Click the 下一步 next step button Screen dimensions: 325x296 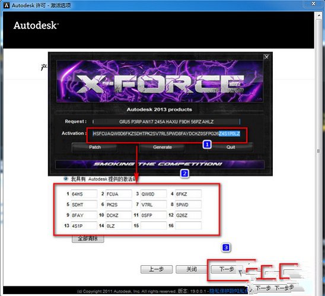pyautogui.click(x=227, y=269)
